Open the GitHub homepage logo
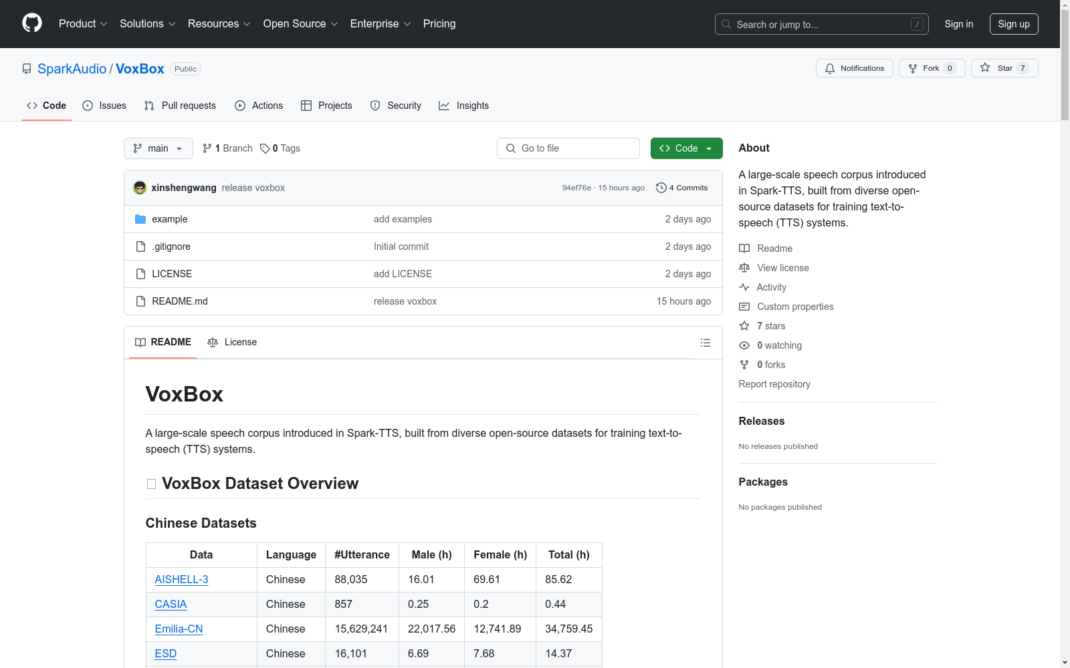1070x668 pixels. click(x=32, y=23)
